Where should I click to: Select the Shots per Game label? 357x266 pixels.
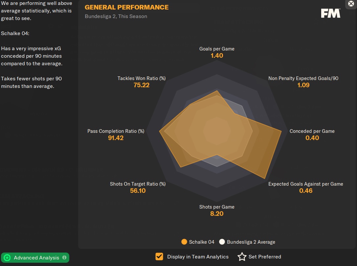pyautogui.click(x=217, y=207)
